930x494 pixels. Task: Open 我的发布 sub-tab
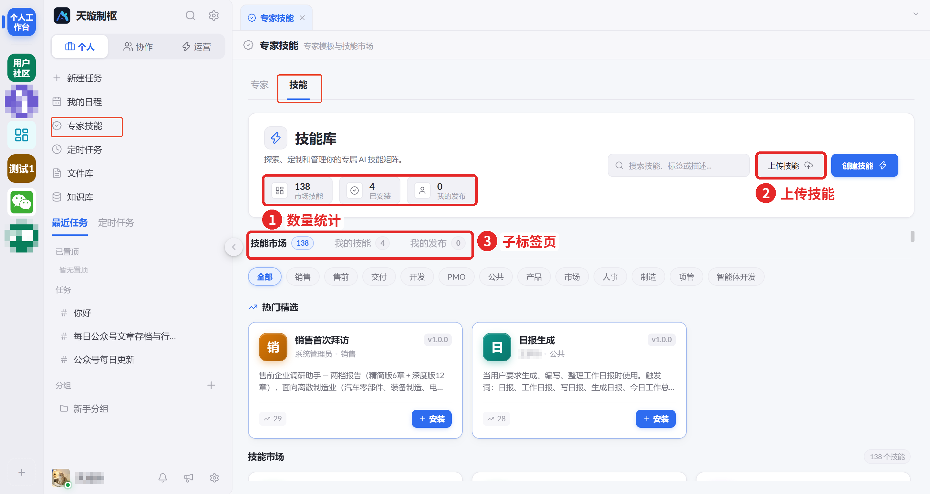[x=437, y=243]
